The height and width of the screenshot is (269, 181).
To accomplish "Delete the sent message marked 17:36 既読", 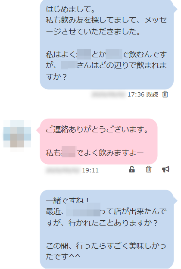I will (x=165, y=94).
